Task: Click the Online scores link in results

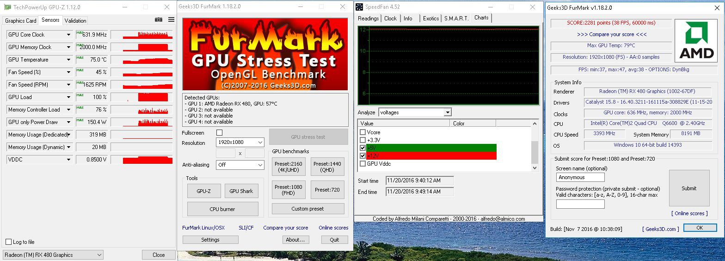Action: pos(689,213)
